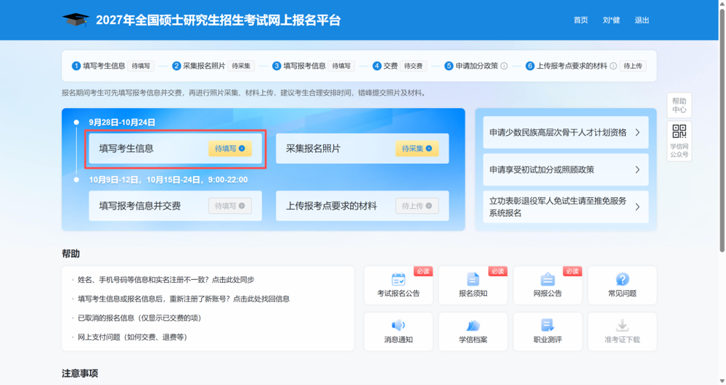Expand 申请少数民族高层次骨干人才计划资格 chevron
Screen dimensions: 726x385
point(637,133)
